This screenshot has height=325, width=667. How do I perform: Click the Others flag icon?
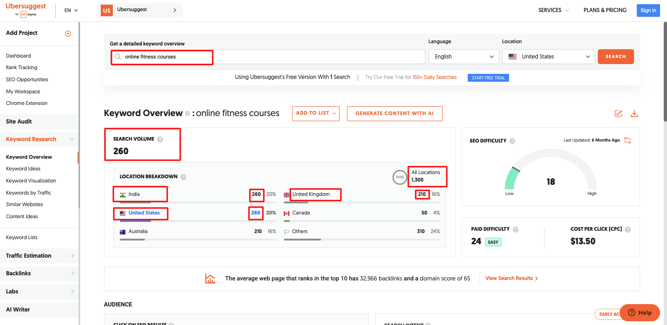(x=287, y=232)
